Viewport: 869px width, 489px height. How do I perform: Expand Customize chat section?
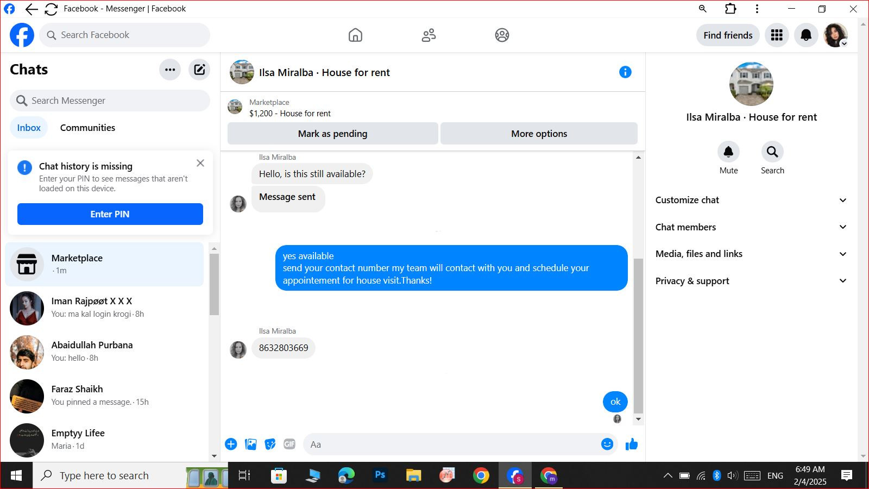coord(751,200)
